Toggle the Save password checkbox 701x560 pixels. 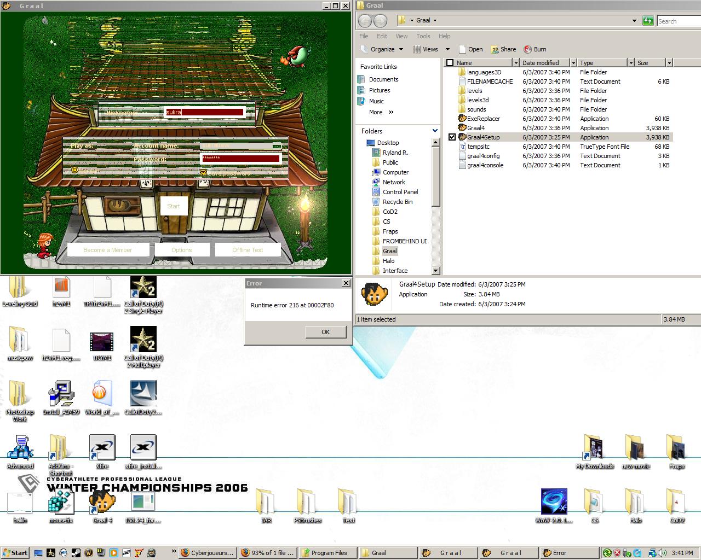click(204, 173)
